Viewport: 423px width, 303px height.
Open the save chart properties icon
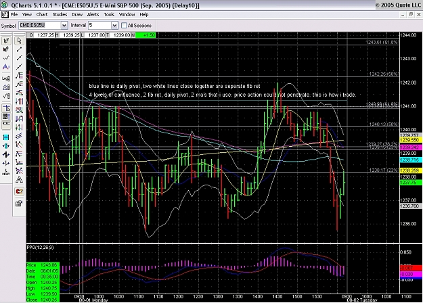click(x=19, y=204)
